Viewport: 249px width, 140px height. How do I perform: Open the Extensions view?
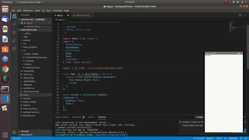14,48
